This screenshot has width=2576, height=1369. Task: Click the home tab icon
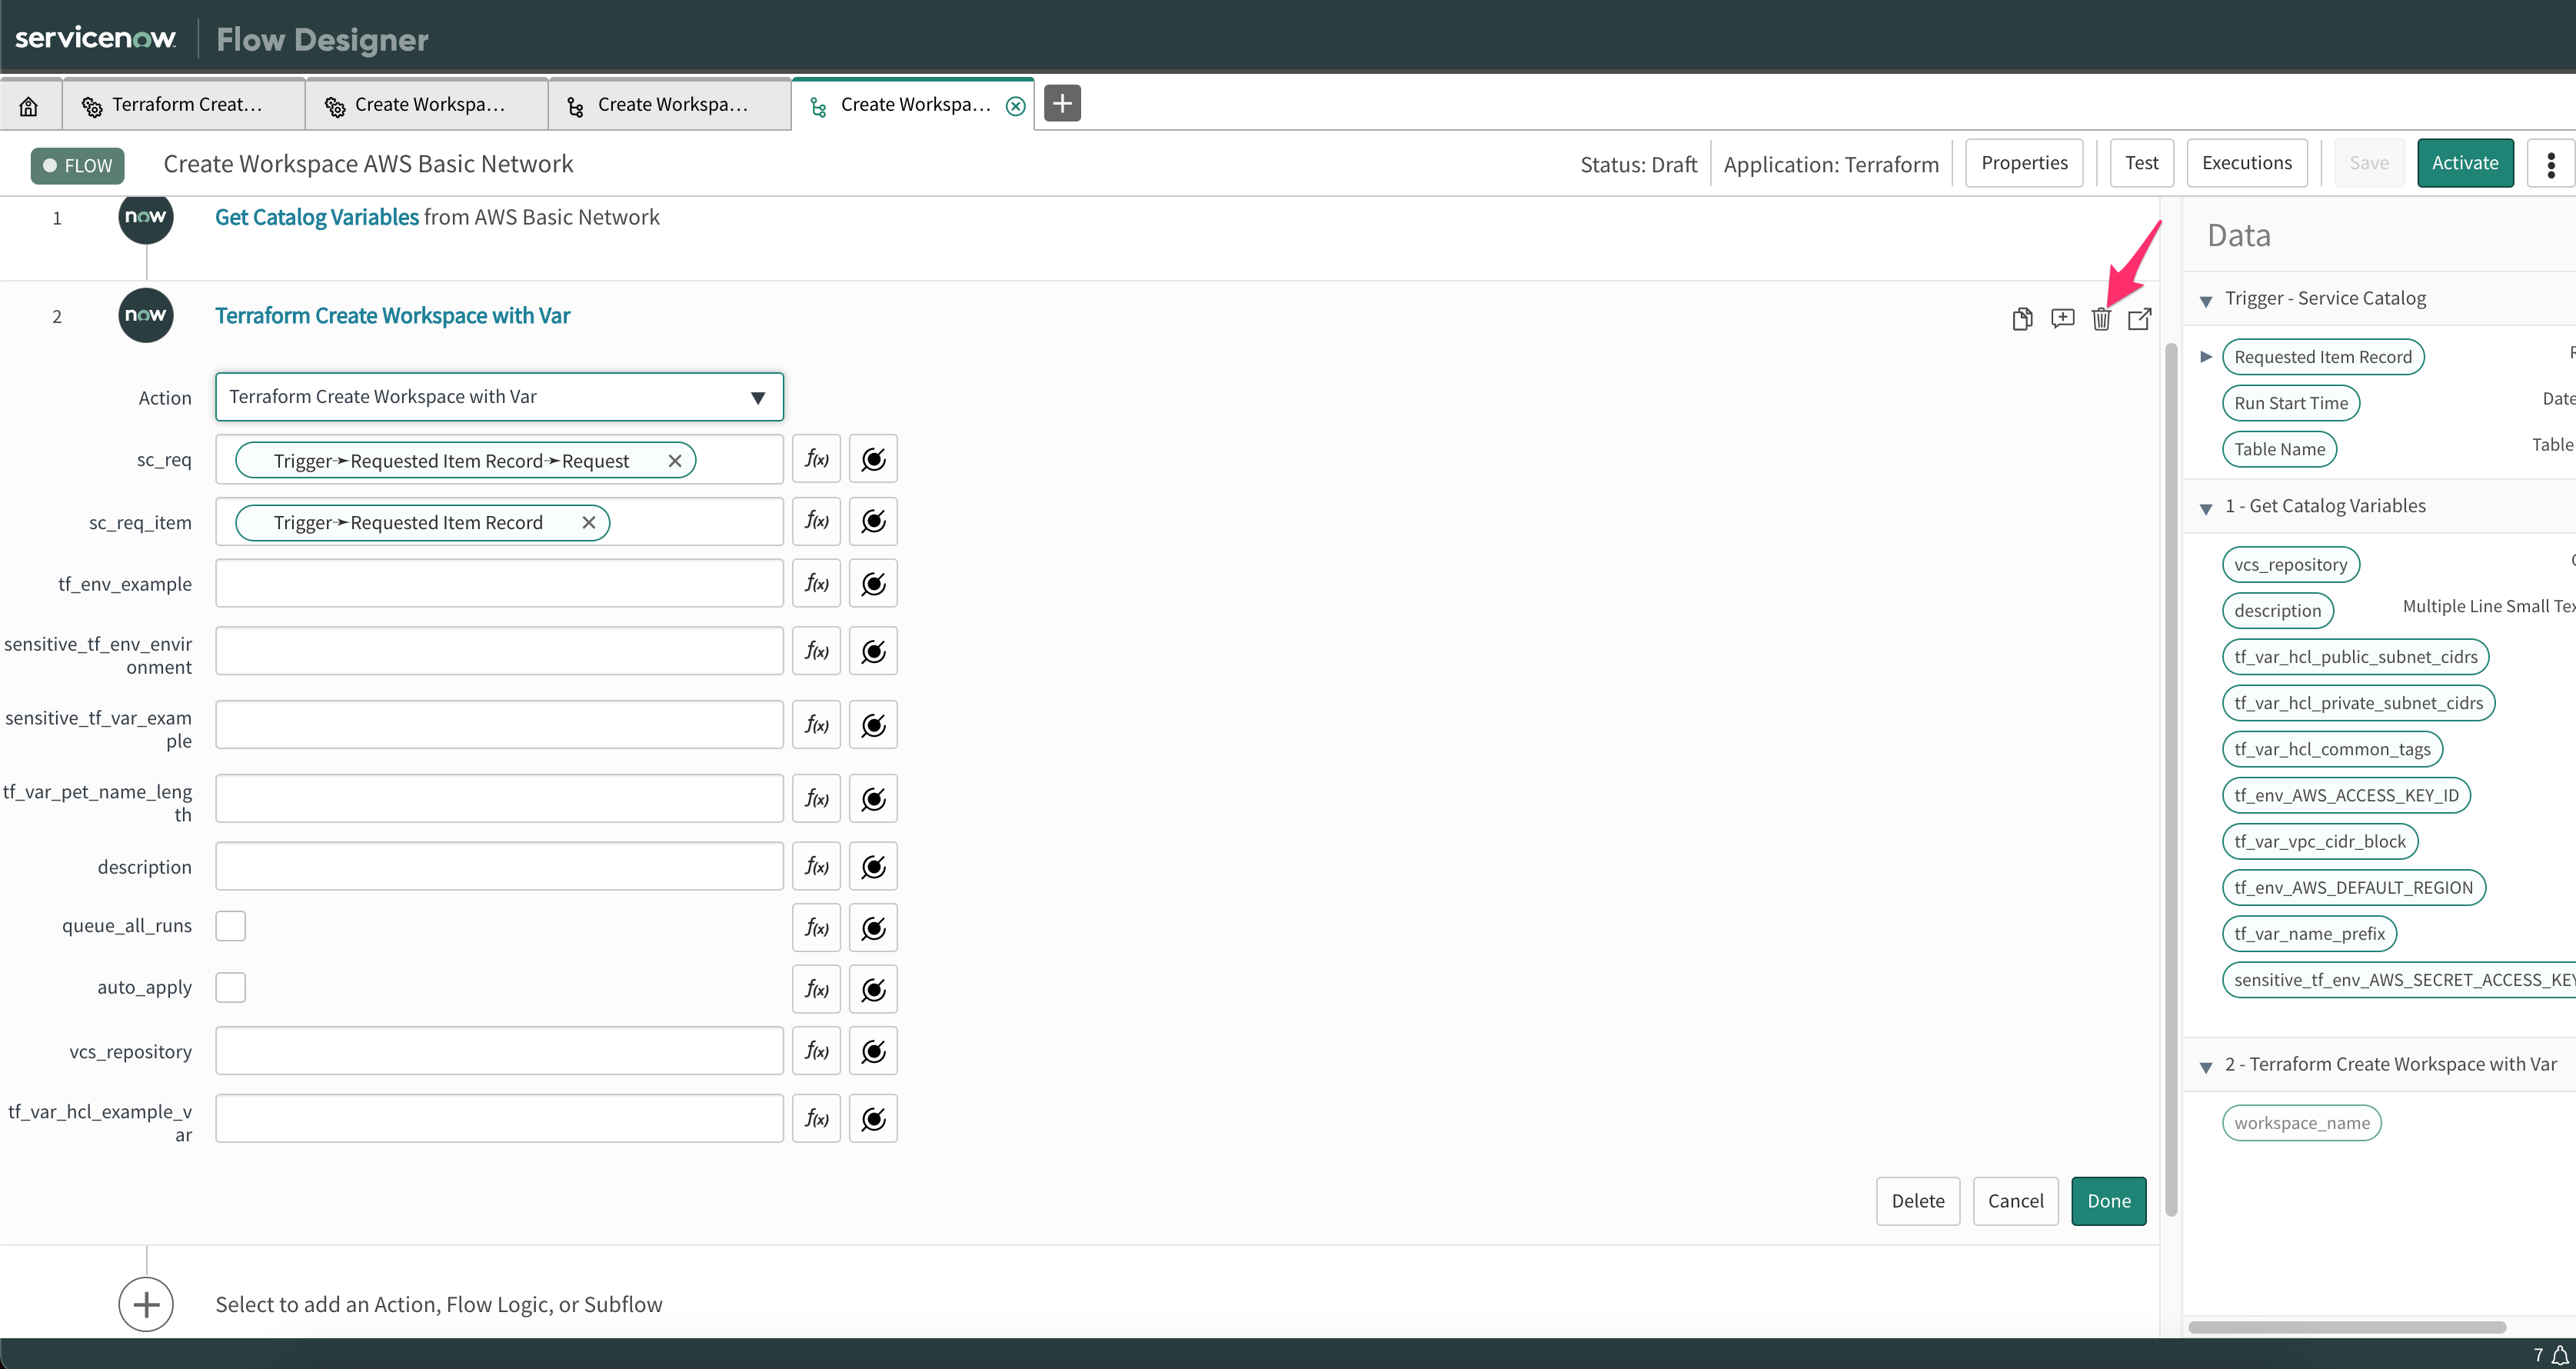29,105
